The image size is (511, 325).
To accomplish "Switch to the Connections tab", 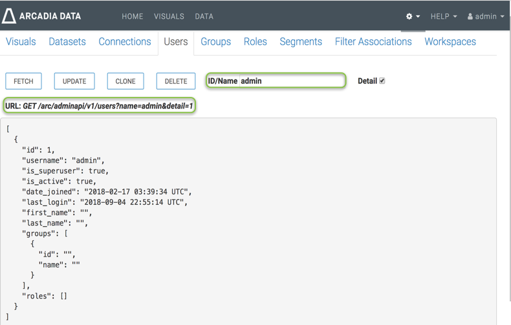I will 125,41.
